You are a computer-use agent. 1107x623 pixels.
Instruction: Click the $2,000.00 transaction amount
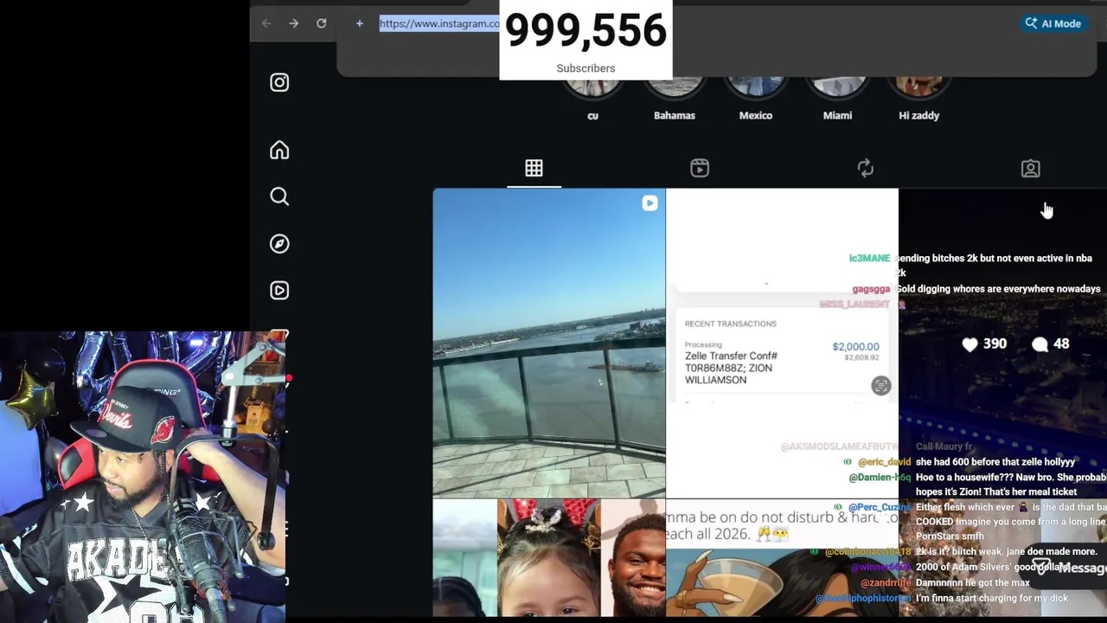pos(855,346)
